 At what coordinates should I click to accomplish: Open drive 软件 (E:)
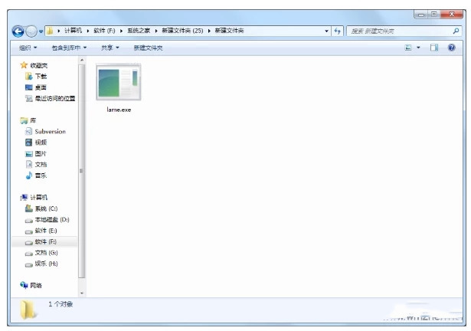(46, 231)
